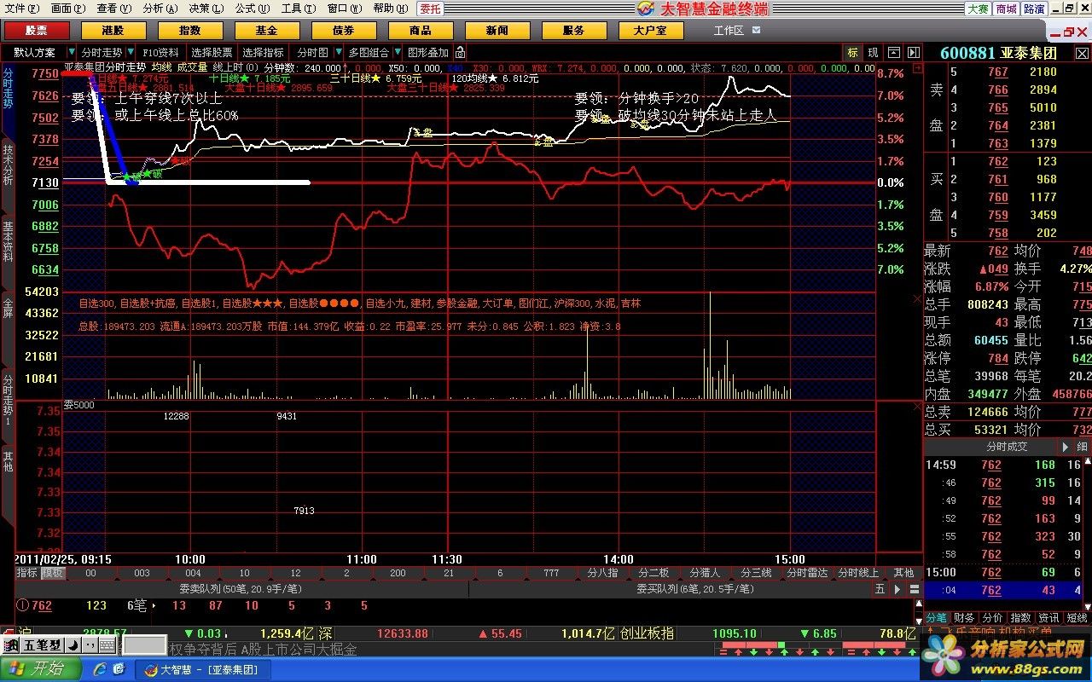Screen dimensions: 1092x682
Task: Select the 其他 indicator tab at bottom
Action: (x=903, y=573)
